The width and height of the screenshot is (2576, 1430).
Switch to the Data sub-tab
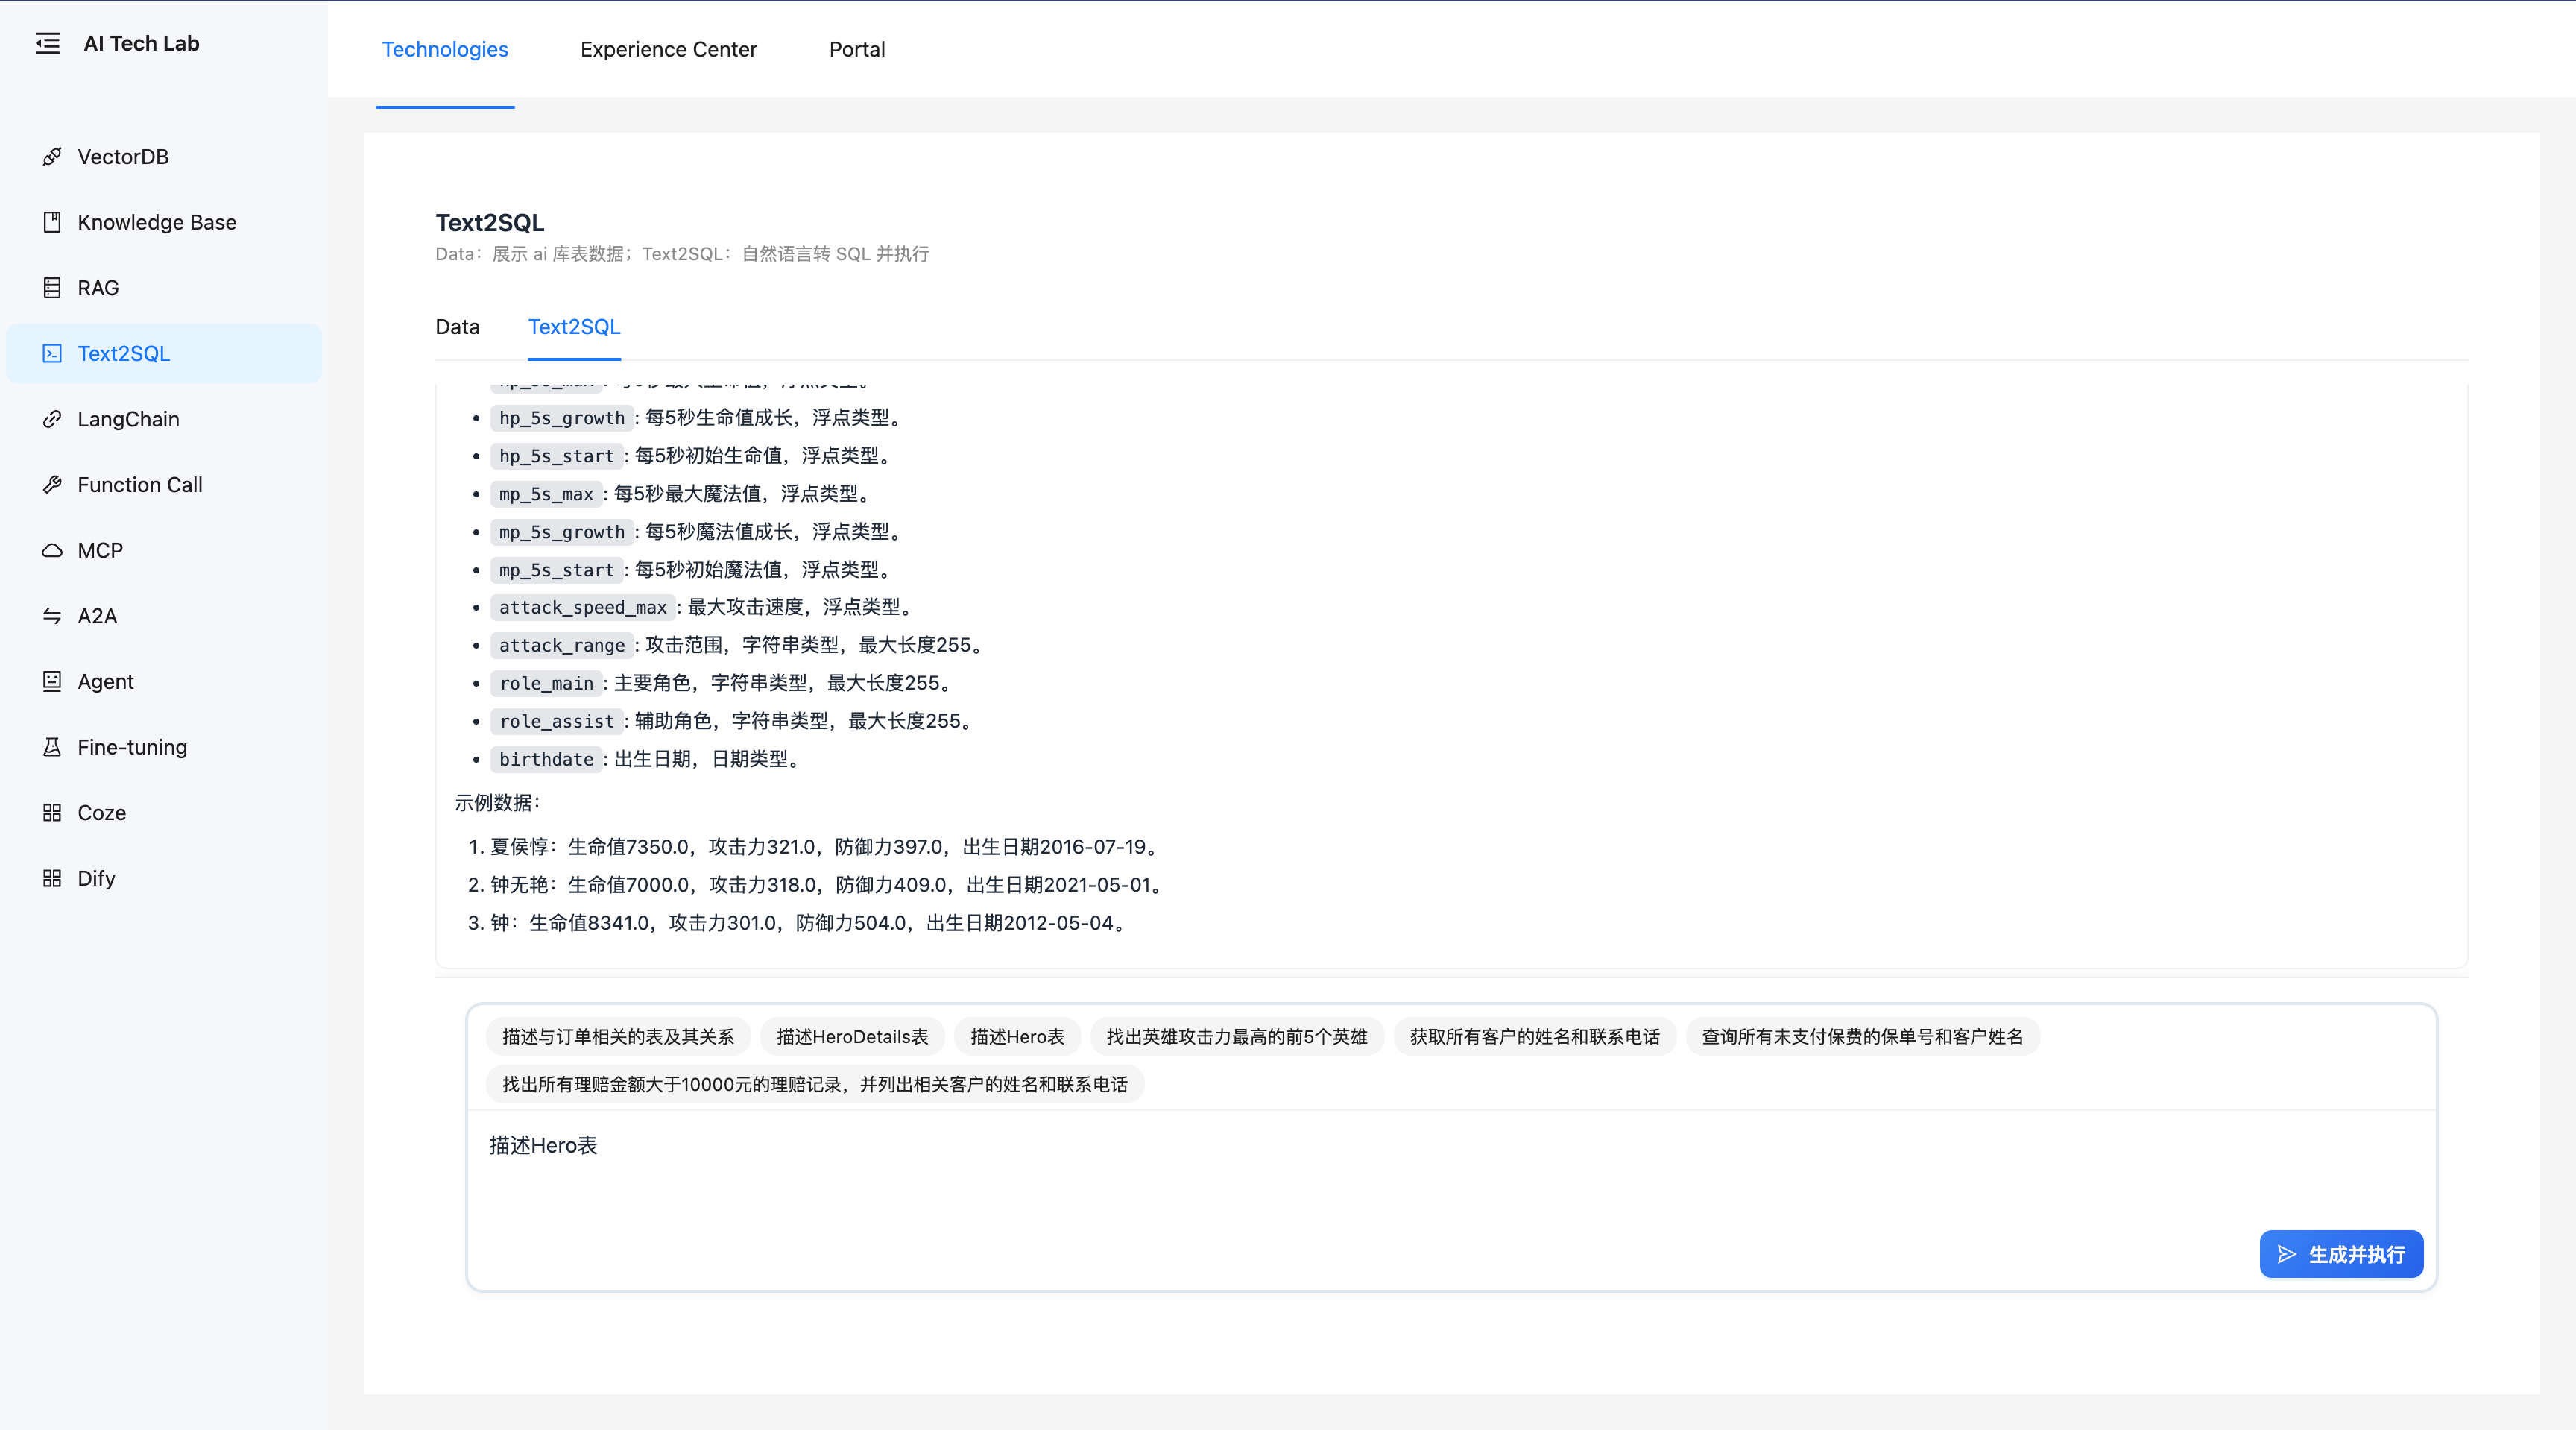click(457, 327)
